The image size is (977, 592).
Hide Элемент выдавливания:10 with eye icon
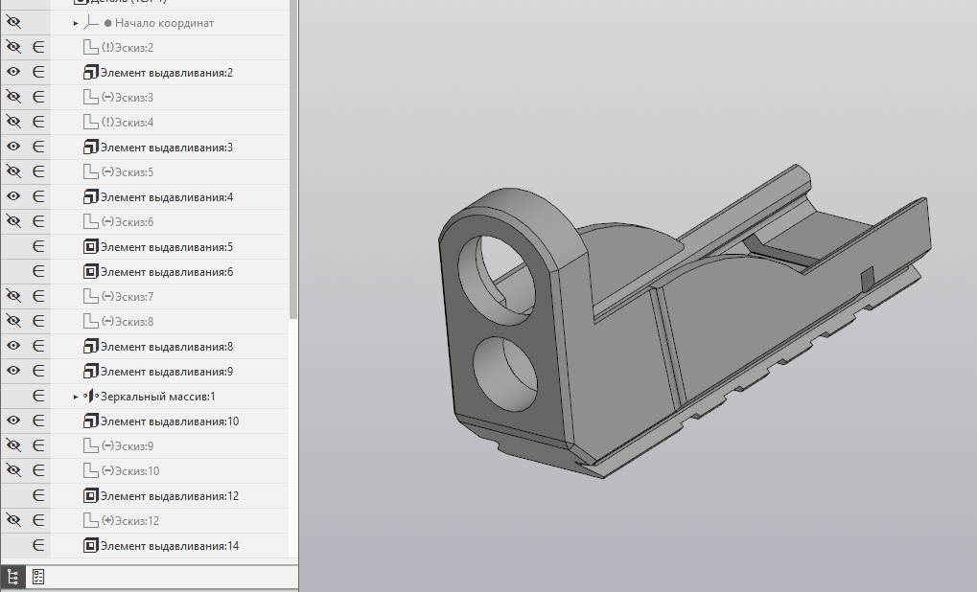coord(13,421)
